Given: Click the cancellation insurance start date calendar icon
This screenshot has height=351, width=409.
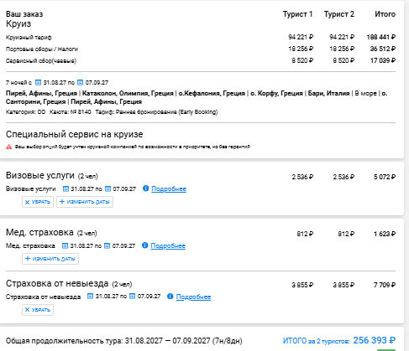Looking at the screenshot, I should 90,297.
